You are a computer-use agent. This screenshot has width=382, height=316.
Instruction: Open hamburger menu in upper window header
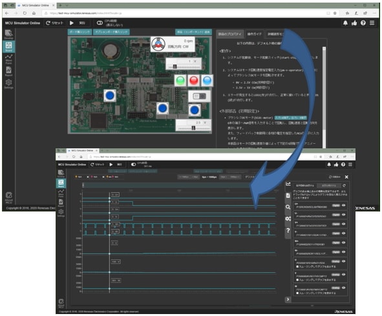click(x=372, y=23)
